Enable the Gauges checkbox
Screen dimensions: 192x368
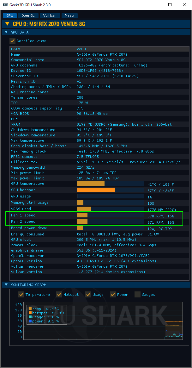138,294
